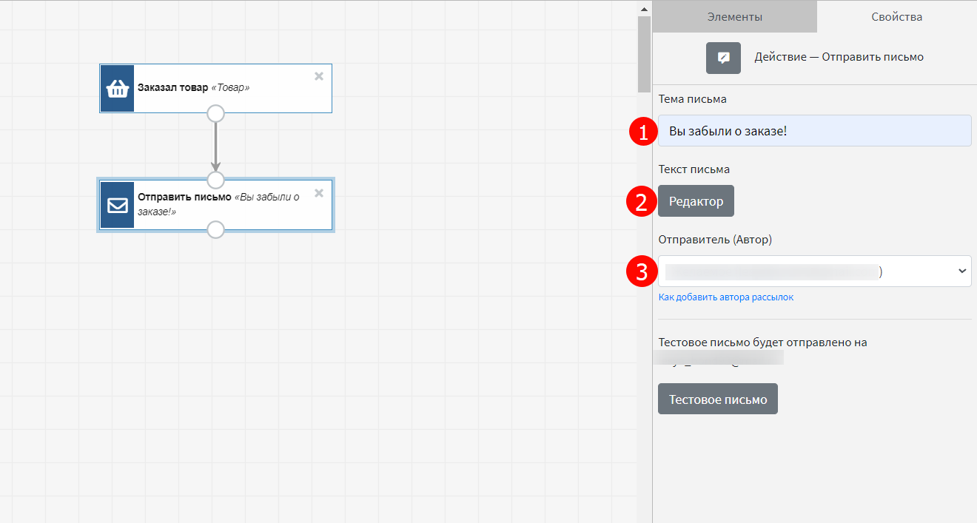Image resolution: width=977 pixels, height=523 pixels.
Task: Focus the «Тема письма» subject field
Action: 814,131
